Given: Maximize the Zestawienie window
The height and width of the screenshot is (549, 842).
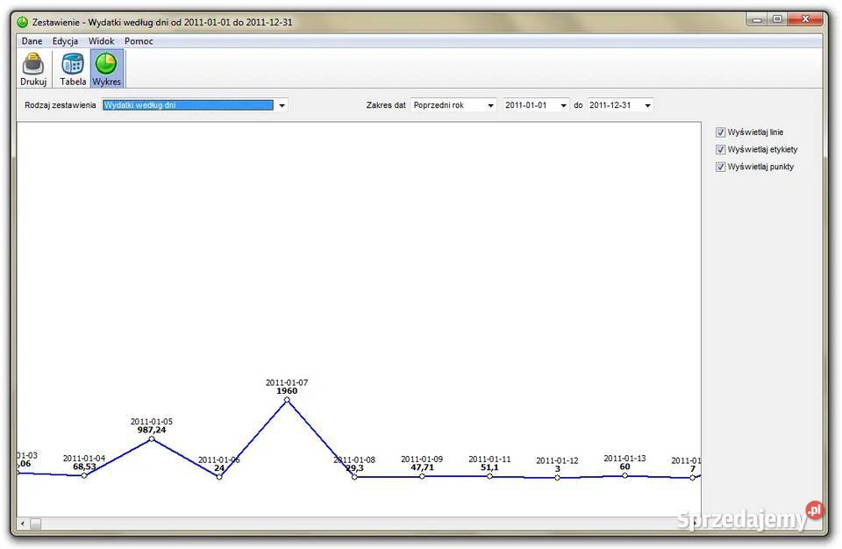Looking at the screenshot, I should [776, 18].
